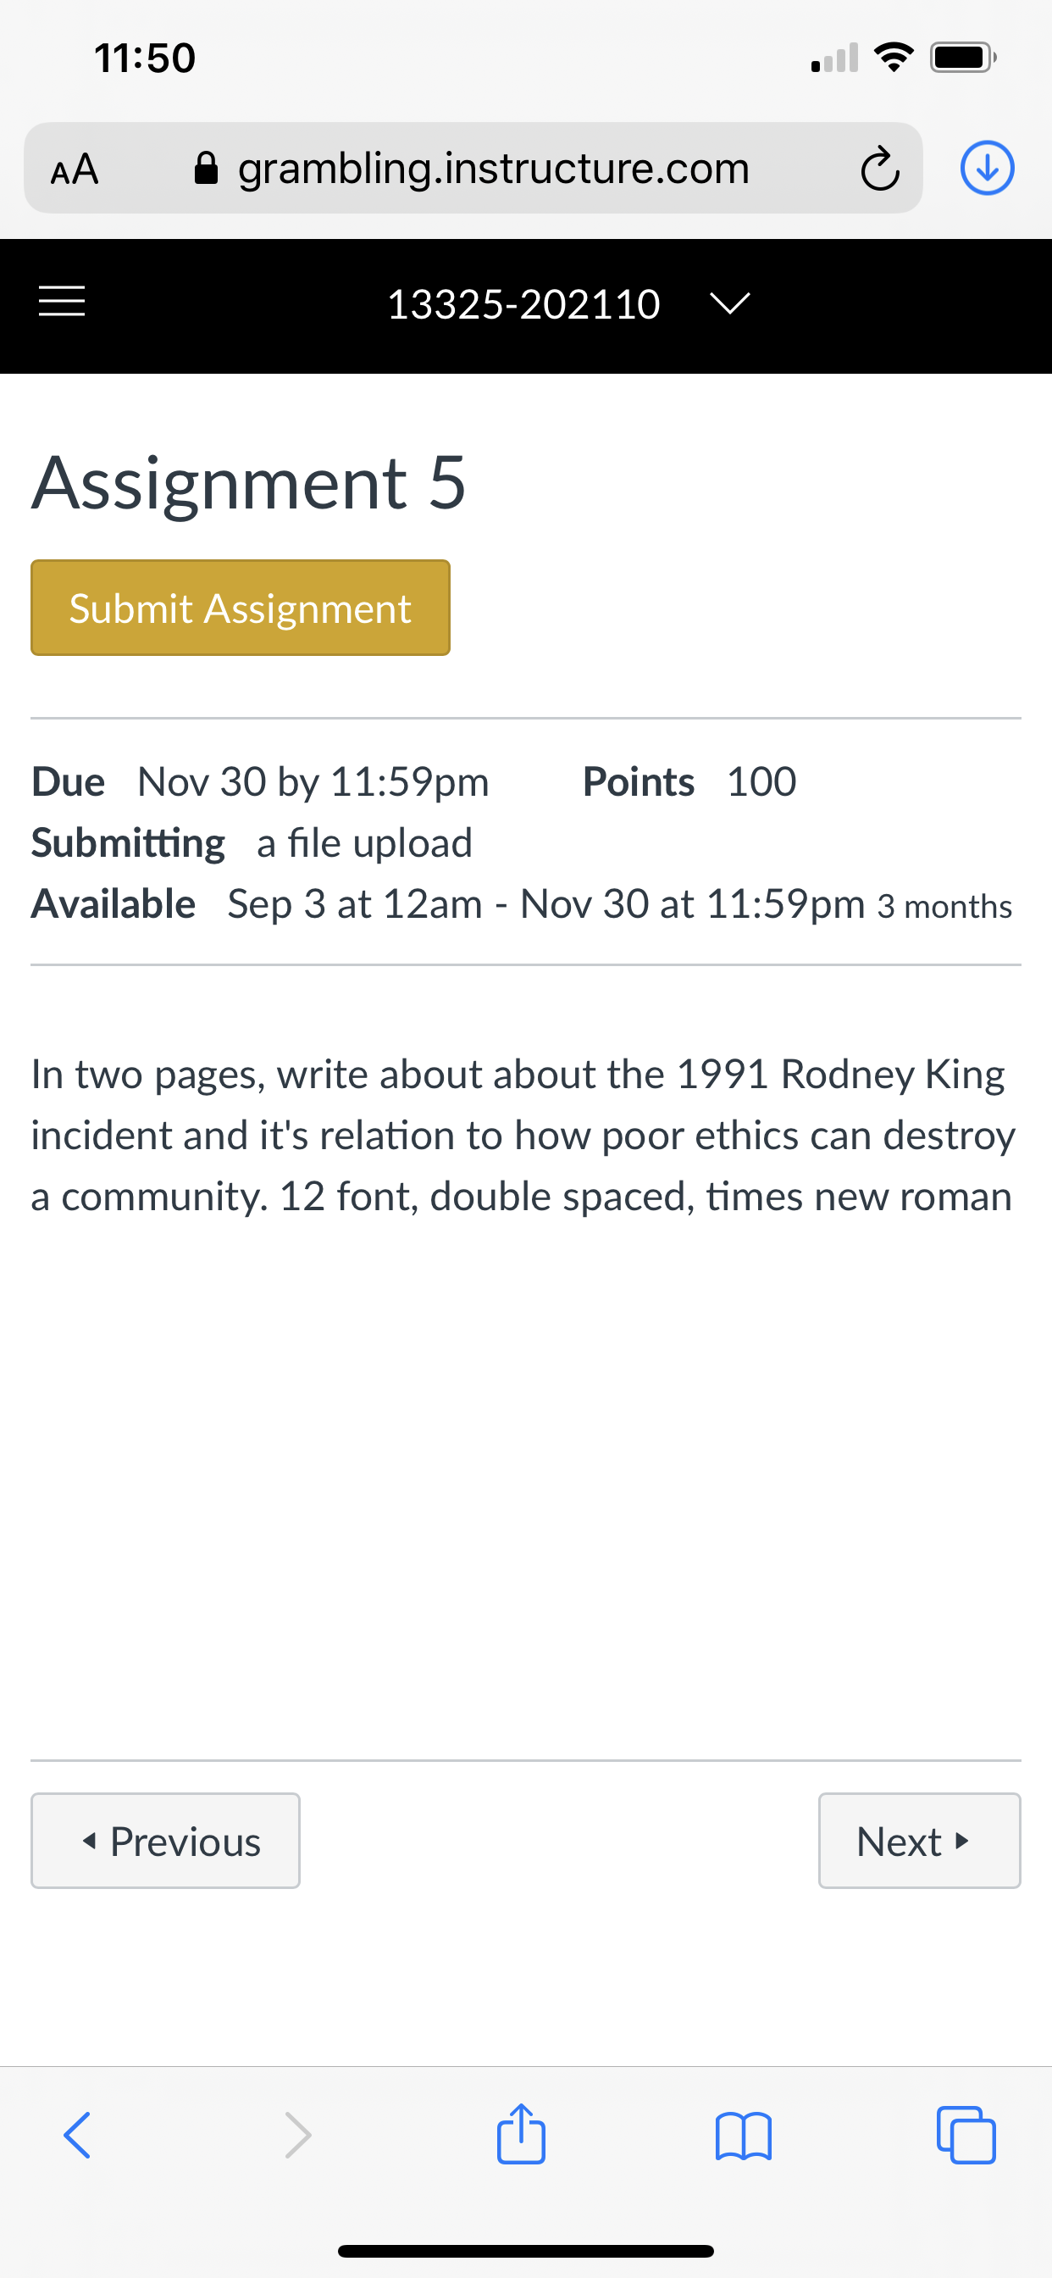Tap the Assignment 5 heading

click(249, 484)
